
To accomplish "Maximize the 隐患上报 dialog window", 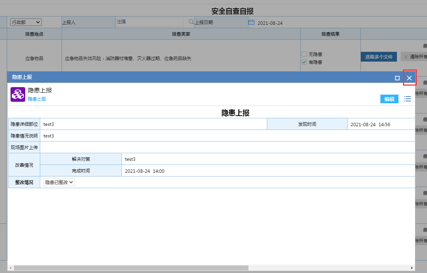I will click(397, 78).
